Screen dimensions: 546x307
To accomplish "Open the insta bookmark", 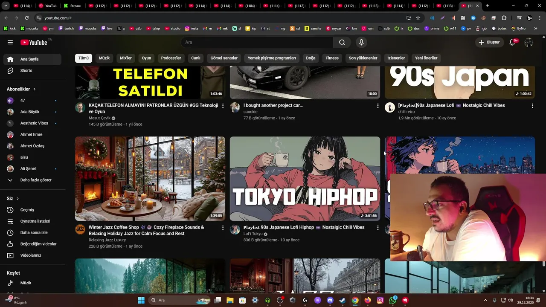I will (192, 29).
